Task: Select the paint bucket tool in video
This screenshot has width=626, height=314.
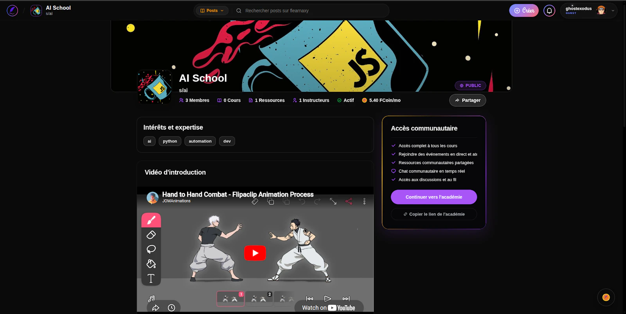Action: (151, 264)
